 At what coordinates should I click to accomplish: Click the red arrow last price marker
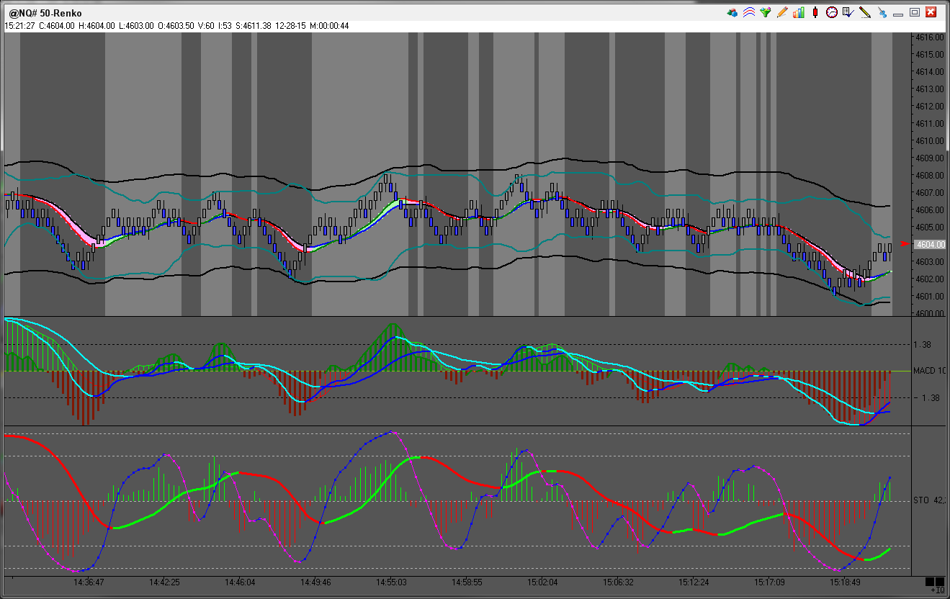tap(906, 243)
